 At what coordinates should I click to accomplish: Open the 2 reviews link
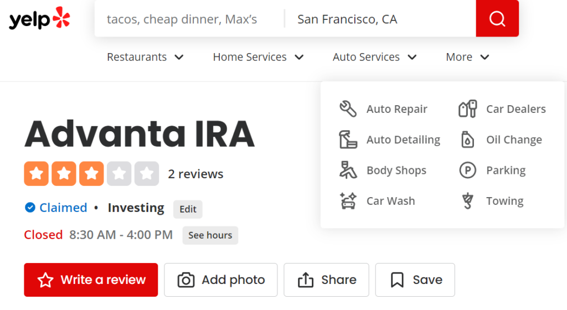point(195,174)
